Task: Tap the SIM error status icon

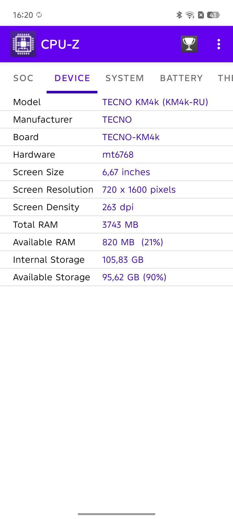Action: (201, 15)
